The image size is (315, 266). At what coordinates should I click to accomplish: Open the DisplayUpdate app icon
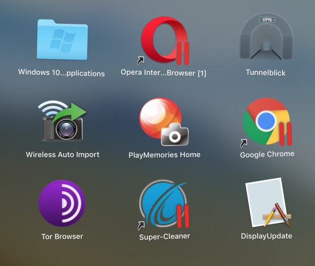tap(268, 202)
